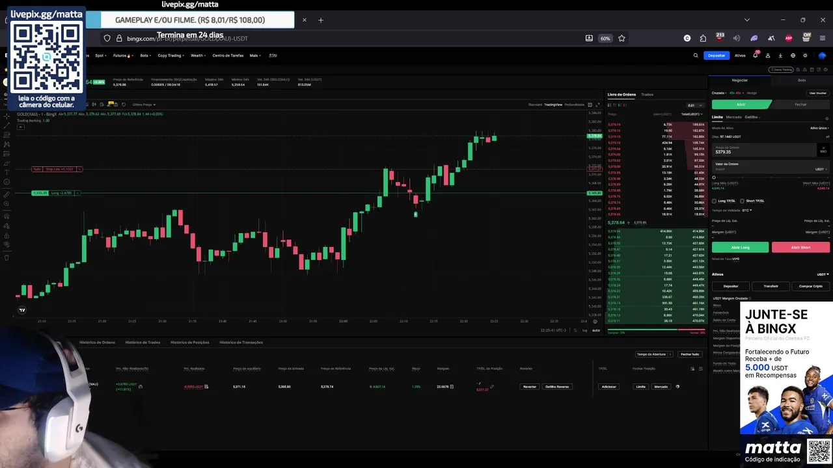Click the Chrome ABP extension icon
The image size is (833, 468).
pyautogui.click(x=789, y=38)
